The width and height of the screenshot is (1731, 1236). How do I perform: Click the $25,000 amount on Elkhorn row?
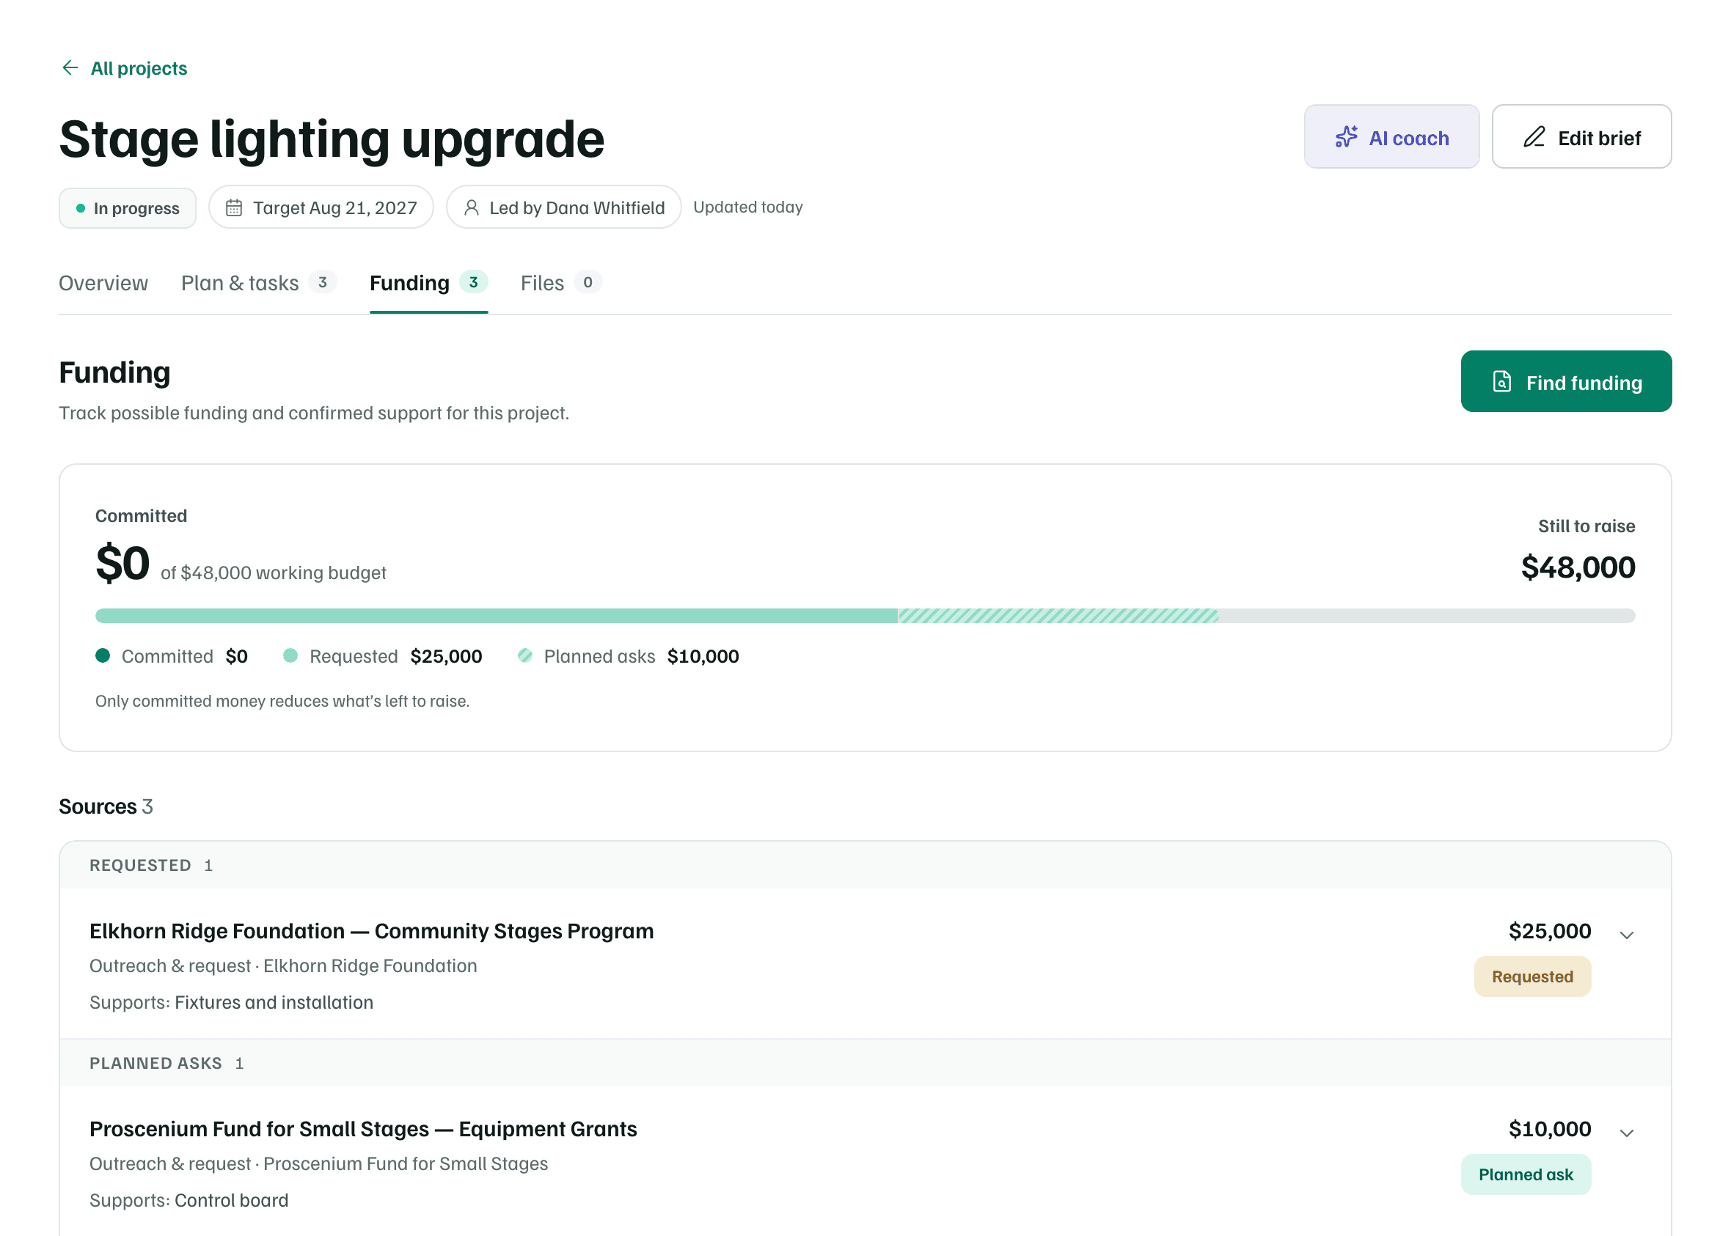(x=1549, y=931)
